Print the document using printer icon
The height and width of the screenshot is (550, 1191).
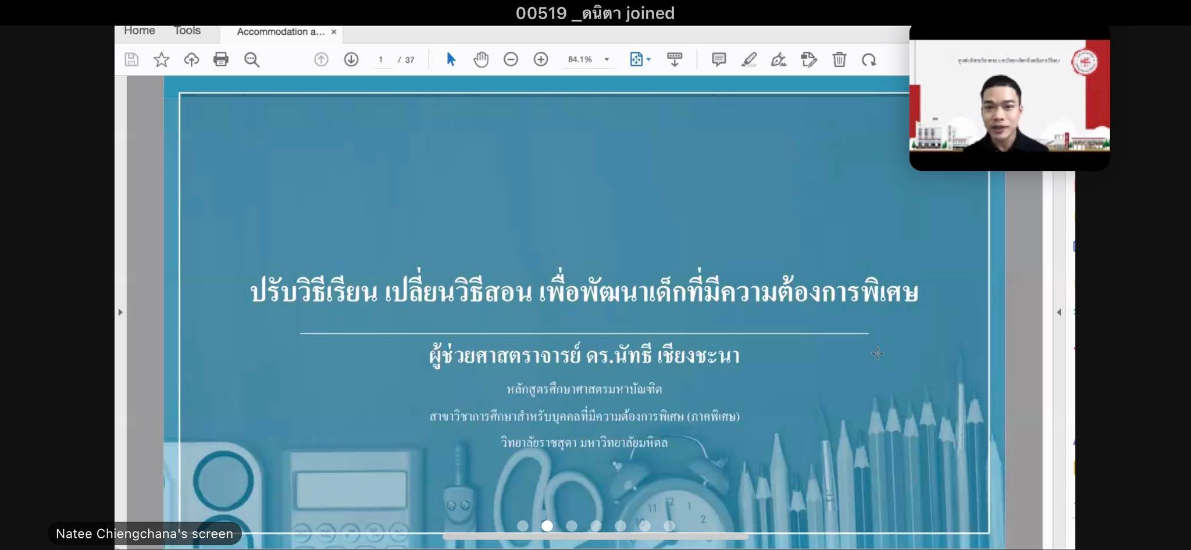[x=221, y=59]
